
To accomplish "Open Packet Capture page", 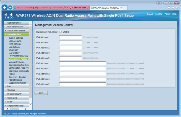I will pos(15,80).
